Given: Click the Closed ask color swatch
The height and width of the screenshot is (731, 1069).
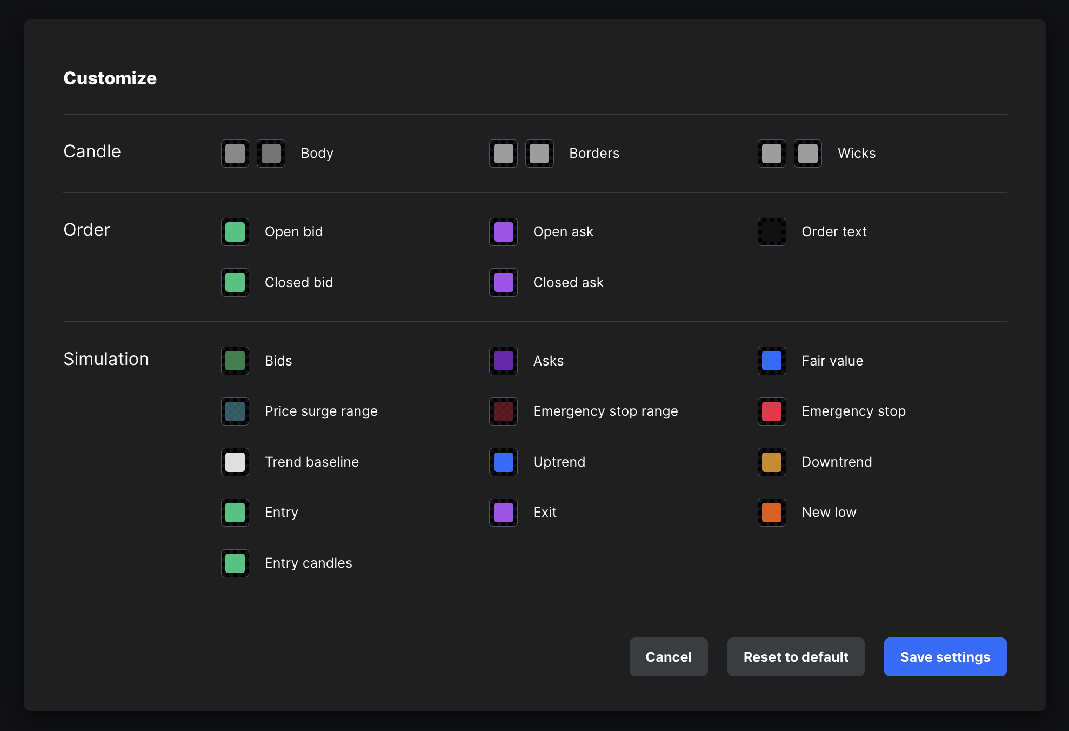Looking at the screenshot, I should 503,282.
